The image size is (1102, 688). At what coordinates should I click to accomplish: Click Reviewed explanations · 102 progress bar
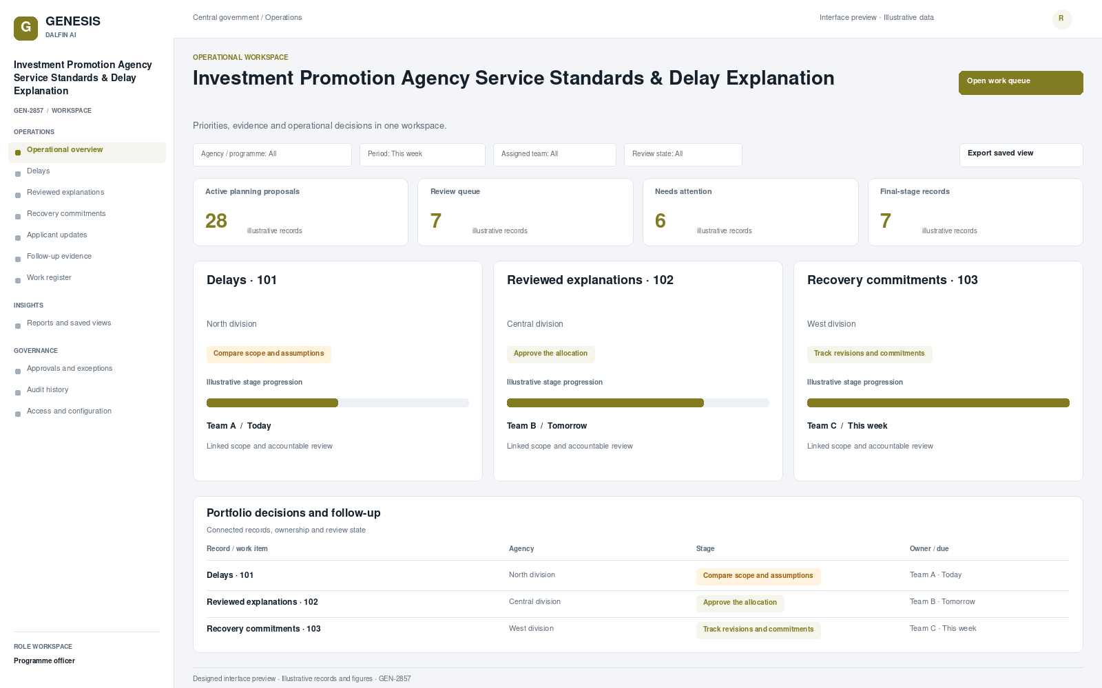click(x=638, y=403)
